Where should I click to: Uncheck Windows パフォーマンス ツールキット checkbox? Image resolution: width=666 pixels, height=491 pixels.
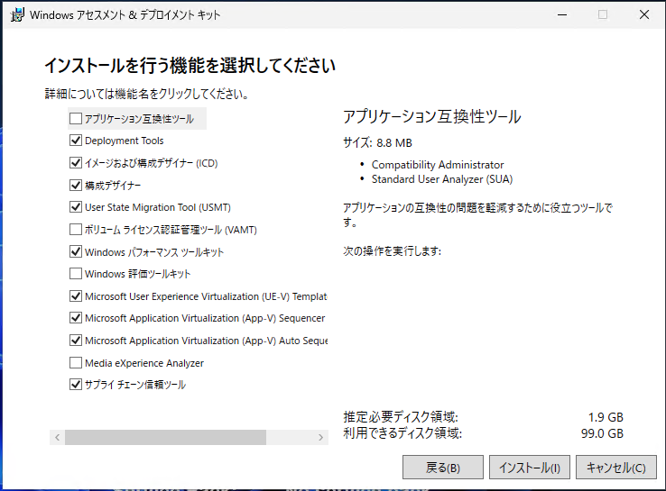pyautogui.click(x=76, y=251)
